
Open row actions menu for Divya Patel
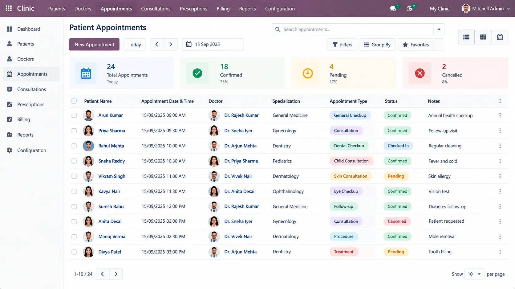pos(500,252)
